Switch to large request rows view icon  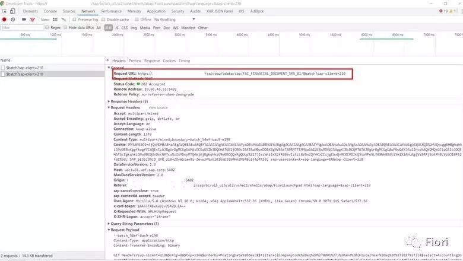(x=55, y=20)
